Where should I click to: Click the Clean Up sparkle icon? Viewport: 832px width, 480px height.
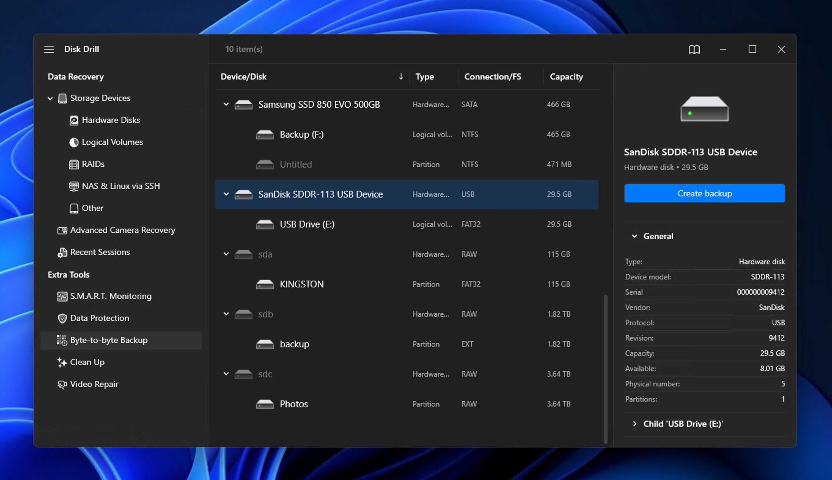(x=62, y=362)
